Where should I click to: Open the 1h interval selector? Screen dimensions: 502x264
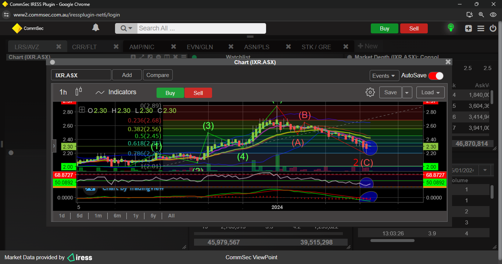coord(63,92)
